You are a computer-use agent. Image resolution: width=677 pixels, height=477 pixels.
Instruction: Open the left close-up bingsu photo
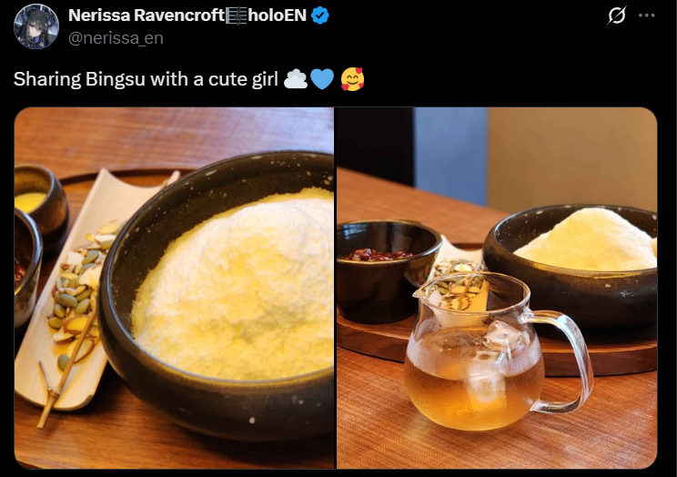(x=174, y=288)
